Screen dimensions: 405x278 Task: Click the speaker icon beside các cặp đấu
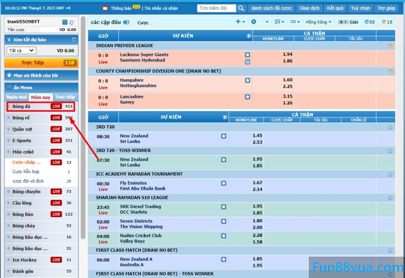[126, 22]
